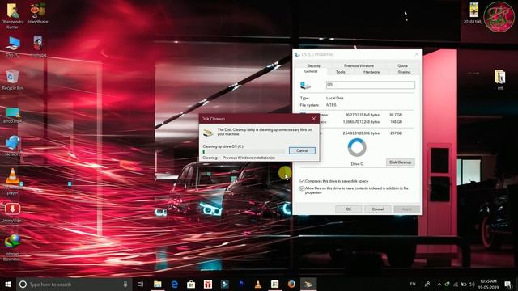This screenshot has width=518, height=291.
Task: Select the General tab
Action: (x=311, y=71)
